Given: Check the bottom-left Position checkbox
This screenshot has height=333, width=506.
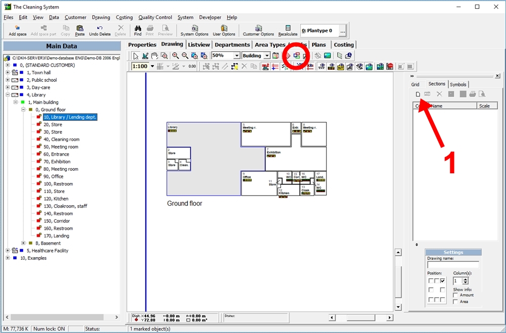Looking at the screenshot, I should click(431, 300).
